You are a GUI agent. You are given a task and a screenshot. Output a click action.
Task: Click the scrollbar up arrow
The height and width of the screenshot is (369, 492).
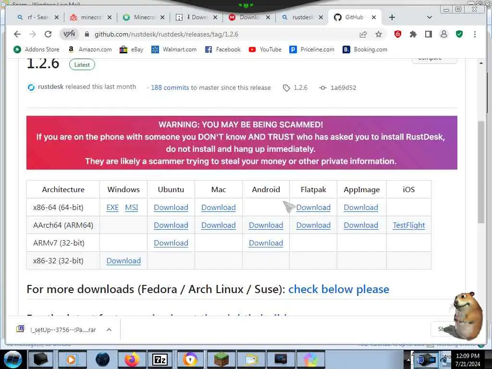coord(481,63)
